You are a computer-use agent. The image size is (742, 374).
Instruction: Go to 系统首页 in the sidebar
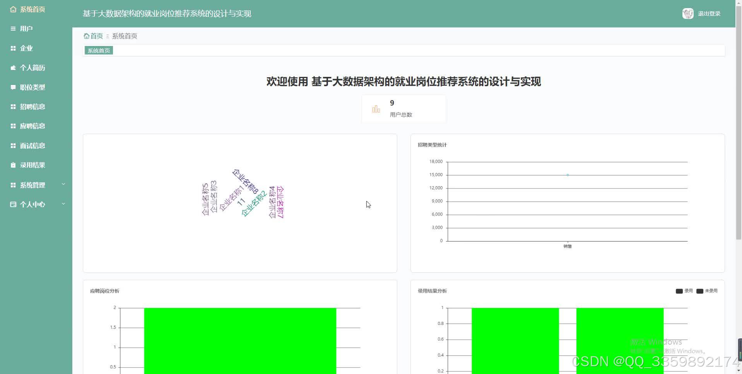tap(32, 9)
